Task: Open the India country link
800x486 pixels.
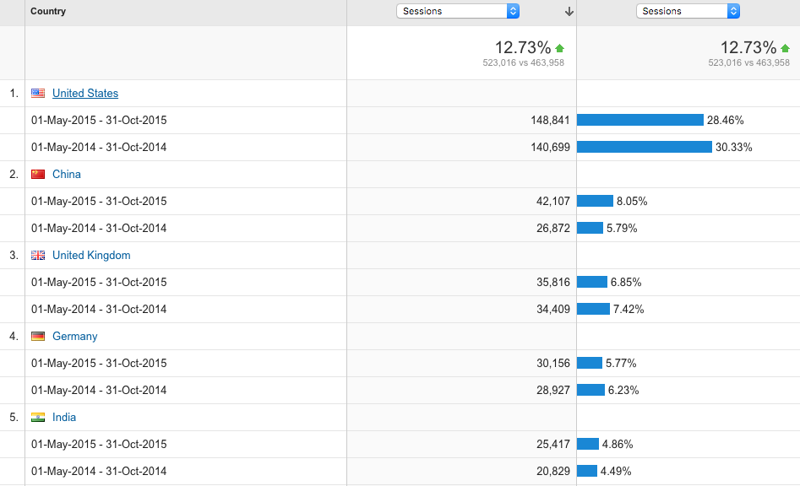Action: pos(64,418)
